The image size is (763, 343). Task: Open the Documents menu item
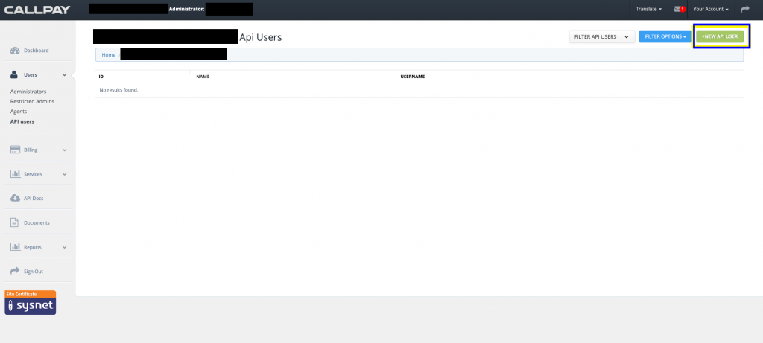click(x=37, y=222)
